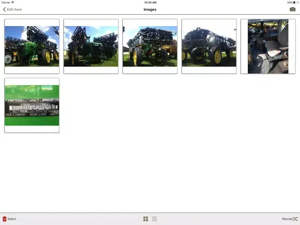Tap the Images title

click(150, 10)
